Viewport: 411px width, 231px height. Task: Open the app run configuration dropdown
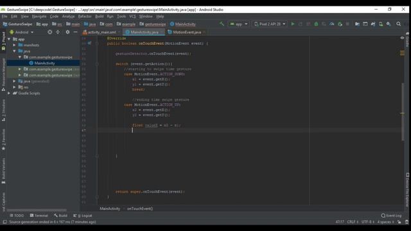coord(238,24)
